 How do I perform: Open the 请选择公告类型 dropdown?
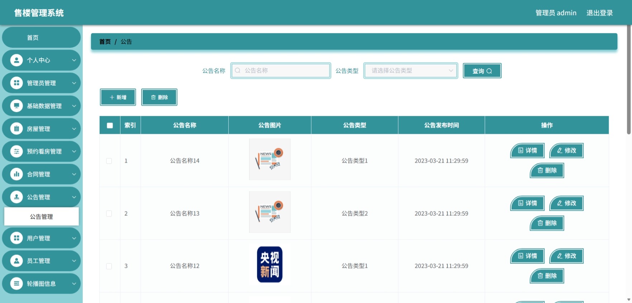(410, 71)
